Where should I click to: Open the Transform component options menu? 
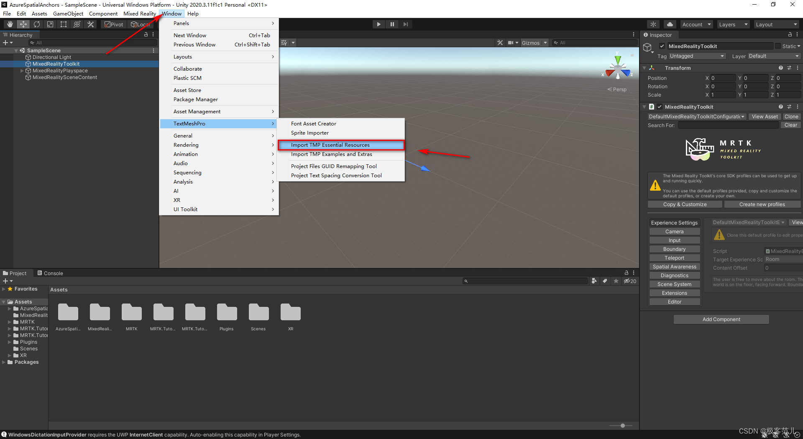pos(798,68)
